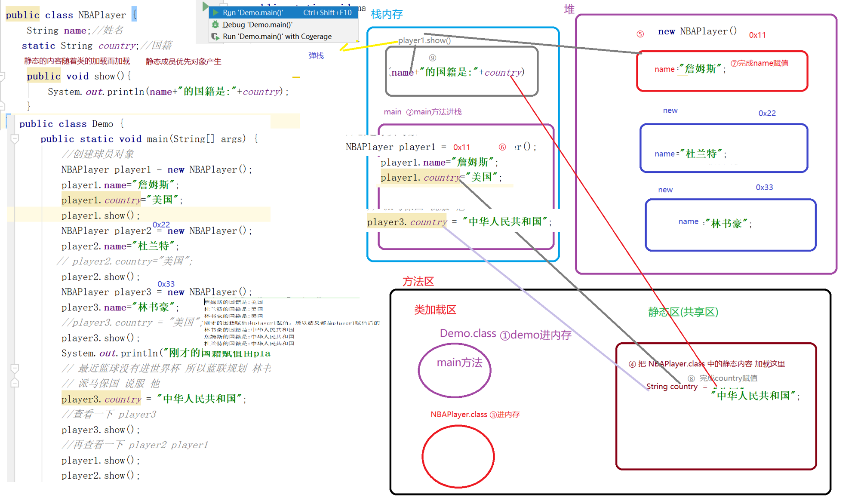Click the heap '0x33' address label
The width and height of the screenshot is (867, 504).
(765, 187)
